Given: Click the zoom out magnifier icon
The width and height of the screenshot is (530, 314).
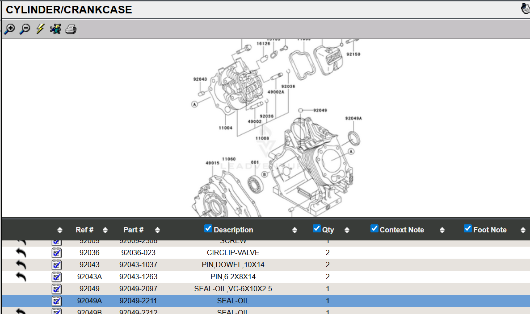Looking at the screenshot, I should (x=25, y=29).
